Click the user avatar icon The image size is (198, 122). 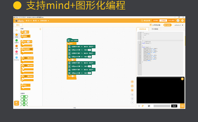tap(178, 20)
